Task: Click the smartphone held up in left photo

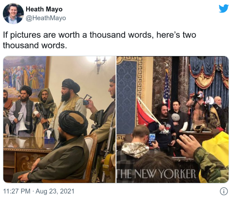Action: tap(86, 103)
